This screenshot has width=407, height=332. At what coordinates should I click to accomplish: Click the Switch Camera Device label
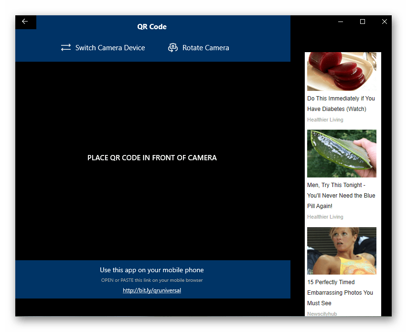point(110,48)
